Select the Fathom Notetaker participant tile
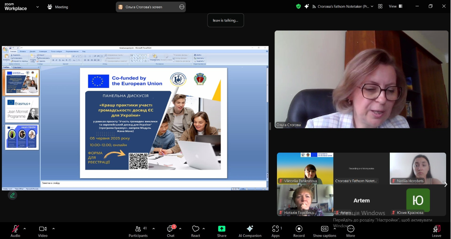This screenshot has height=239, width=451. coord(361,168)
